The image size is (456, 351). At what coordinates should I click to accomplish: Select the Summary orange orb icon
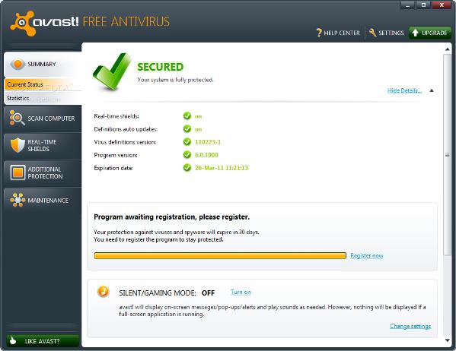pos(18,64)
